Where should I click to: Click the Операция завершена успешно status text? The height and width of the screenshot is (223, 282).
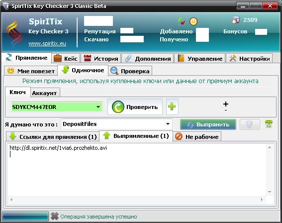(98, 217)
